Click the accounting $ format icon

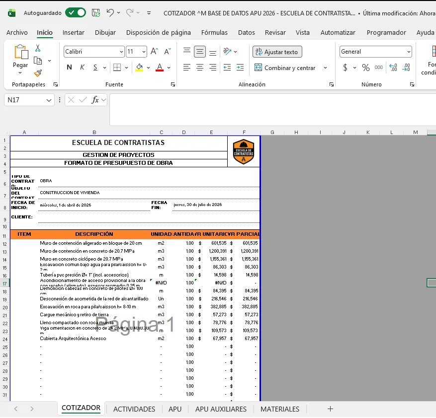click(x=345, y=68)
